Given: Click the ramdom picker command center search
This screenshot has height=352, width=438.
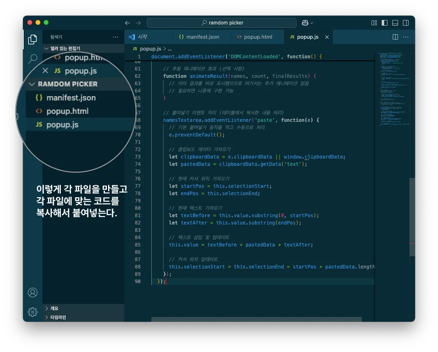Looking at the screenshot, I should pyautogui.click(x=221, y=22).
